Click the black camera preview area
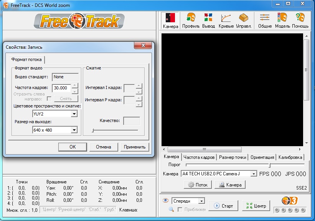This screenshot has height=221, width=315. coord(232,90)
